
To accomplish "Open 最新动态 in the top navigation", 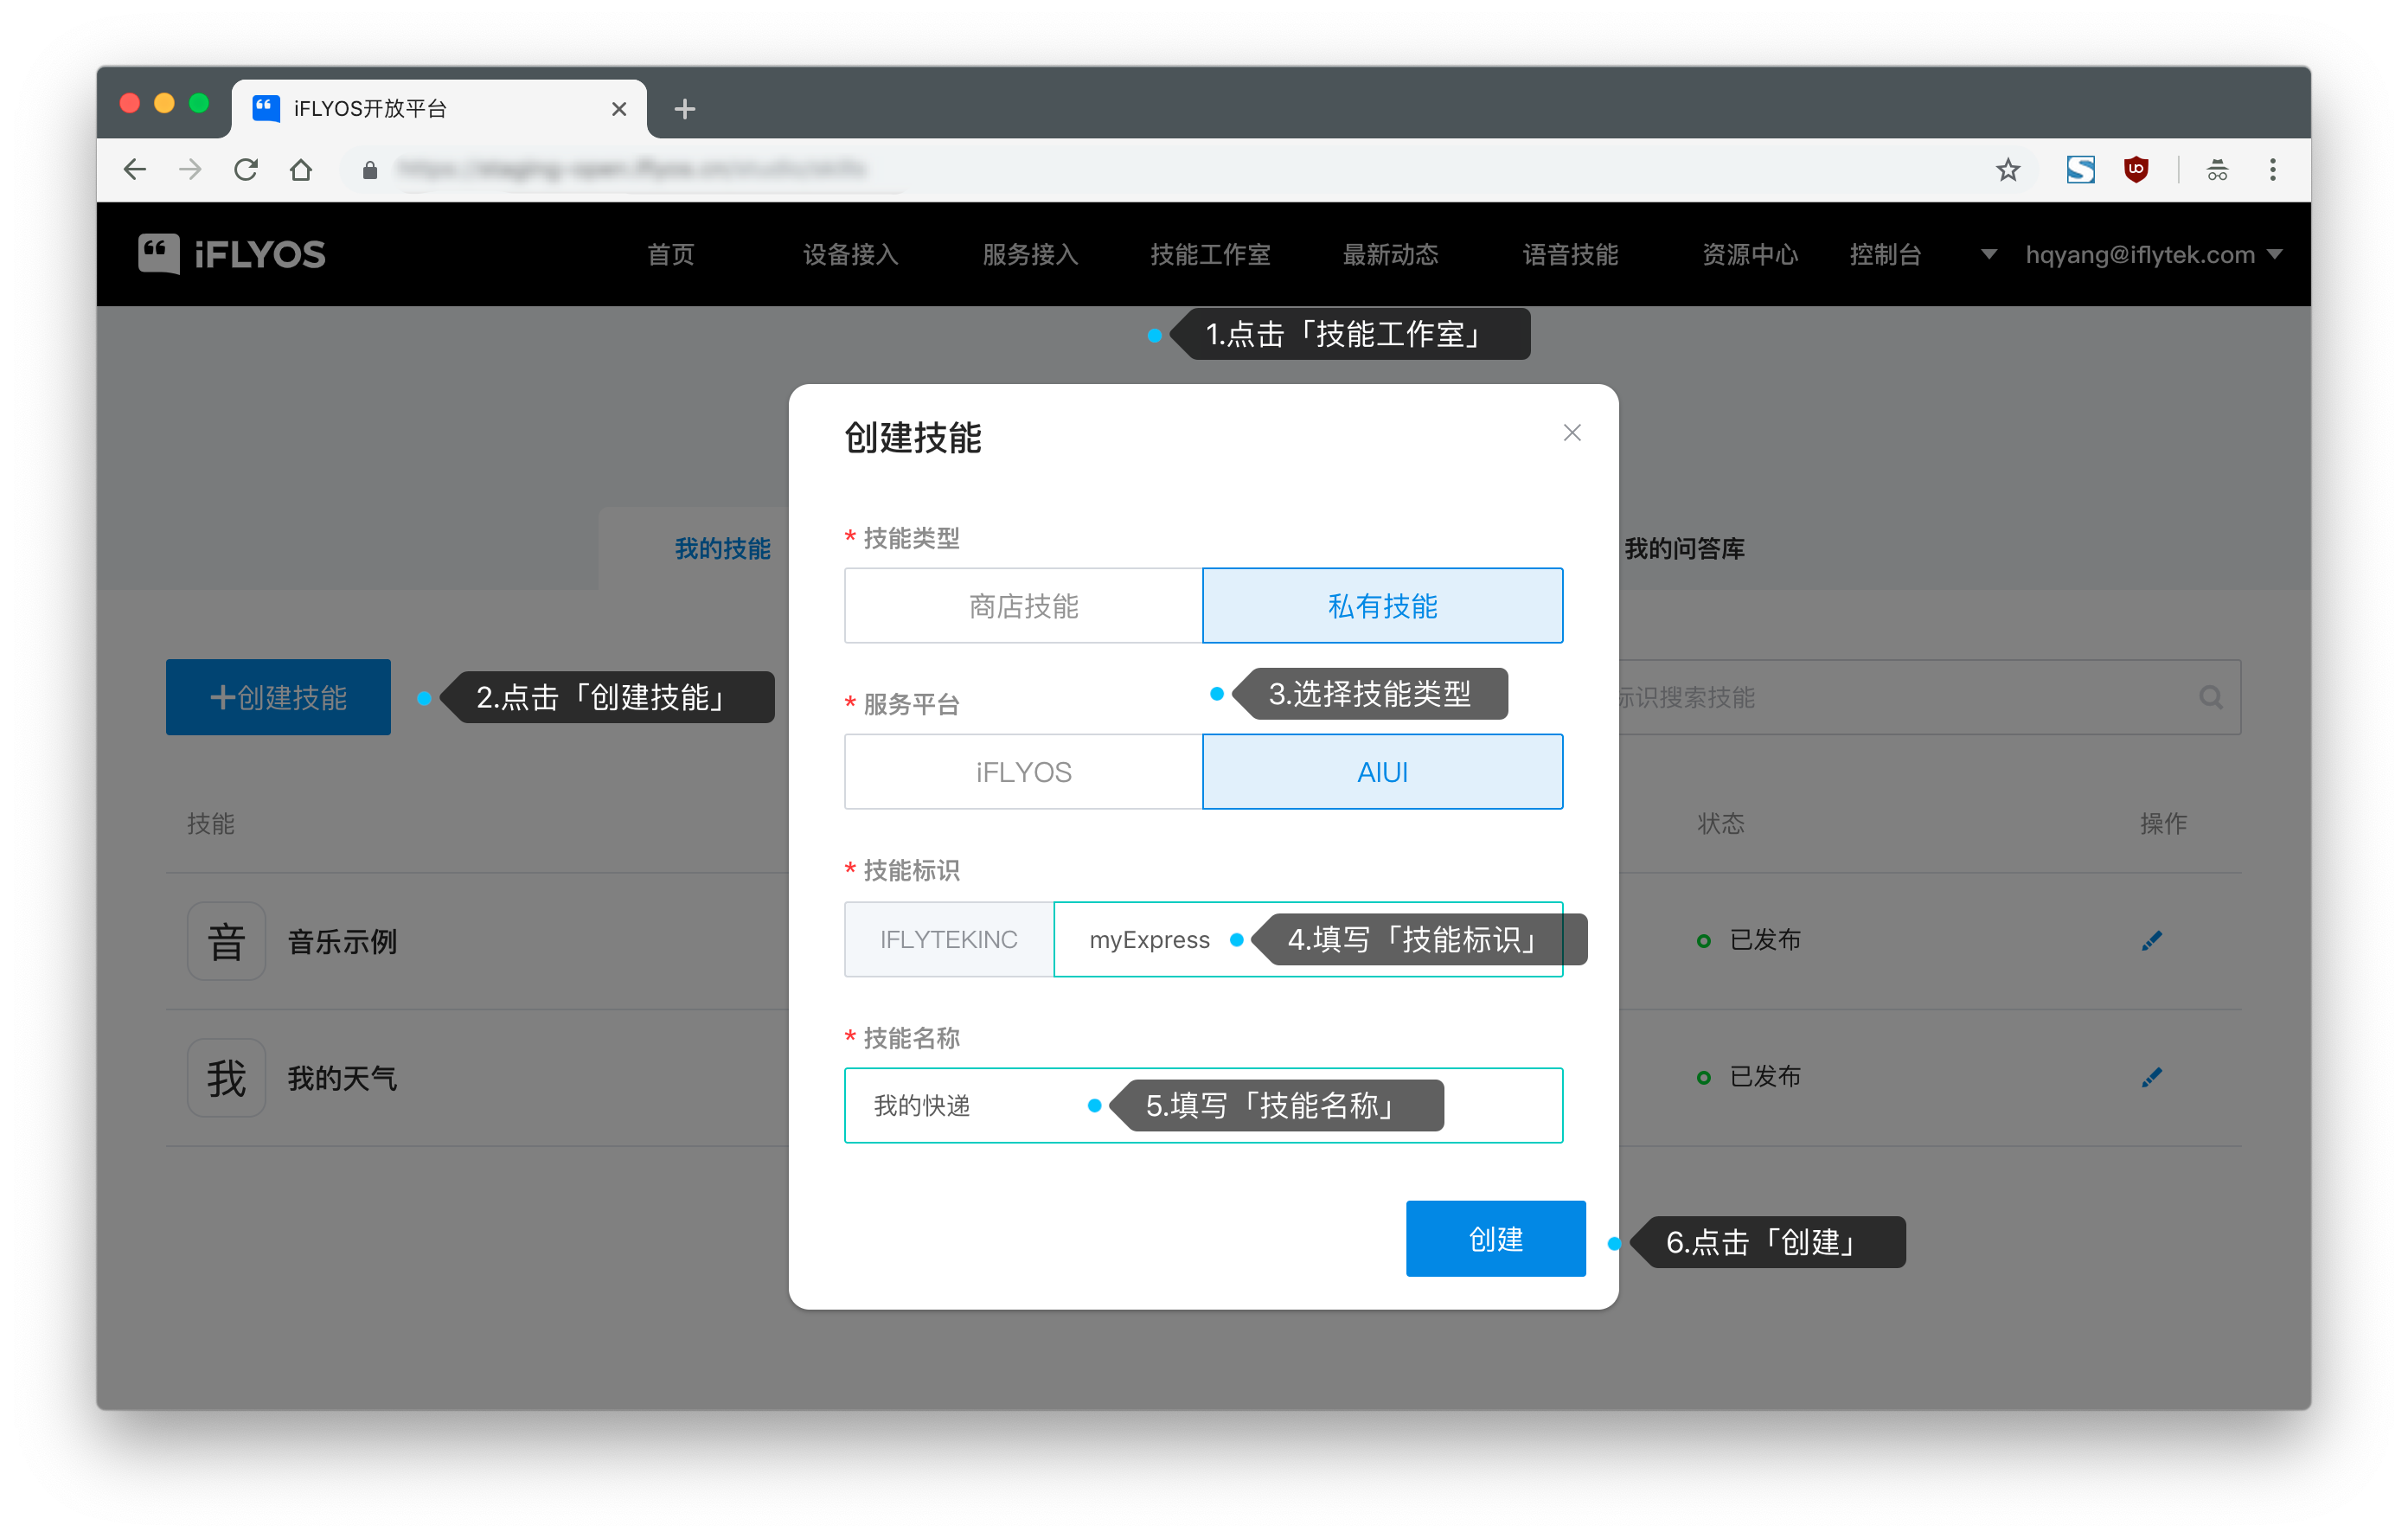I will tap(1391, 255).
